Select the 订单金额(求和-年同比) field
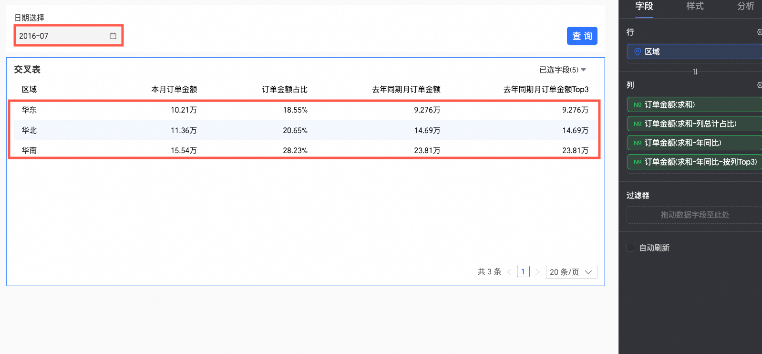Image resolution: width=762 pixels, height=354 pixels. [695, 143]
